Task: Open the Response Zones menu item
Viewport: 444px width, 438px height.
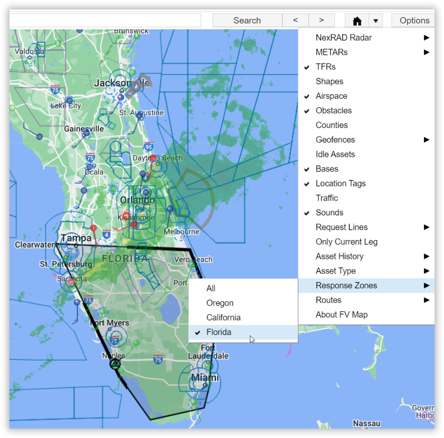Action: [x=367, y=285]
